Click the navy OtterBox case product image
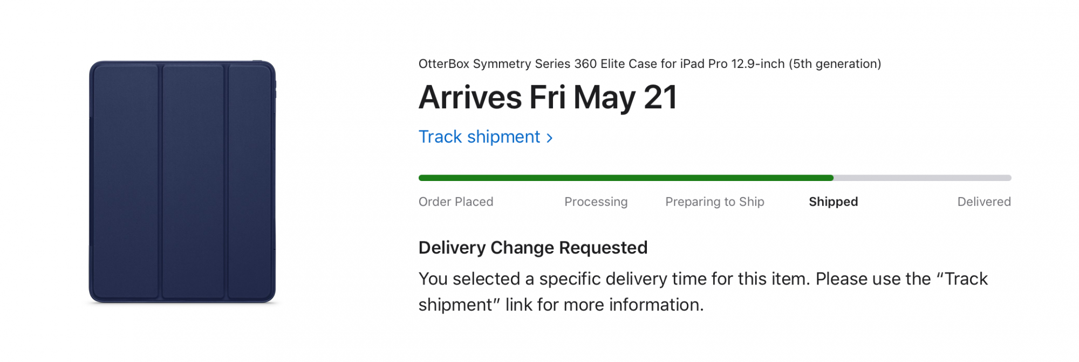 coord(182,182)
